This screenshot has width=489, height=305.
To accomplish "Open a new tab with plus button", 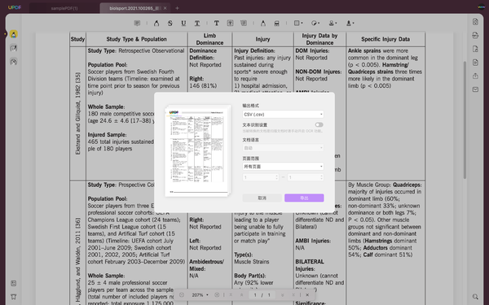I will tap(177, 8).
